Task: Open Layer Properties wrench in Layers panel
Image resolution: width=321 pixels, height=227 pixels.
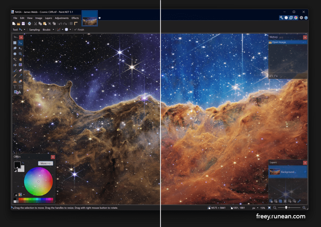Action: pyautogui.click(x=299, y=201)
